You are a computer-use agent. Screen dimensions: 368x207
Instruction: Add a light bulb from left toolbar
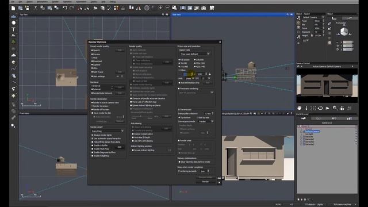14,96
